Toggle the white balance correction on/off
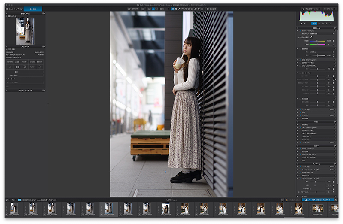 click(301, 31)
